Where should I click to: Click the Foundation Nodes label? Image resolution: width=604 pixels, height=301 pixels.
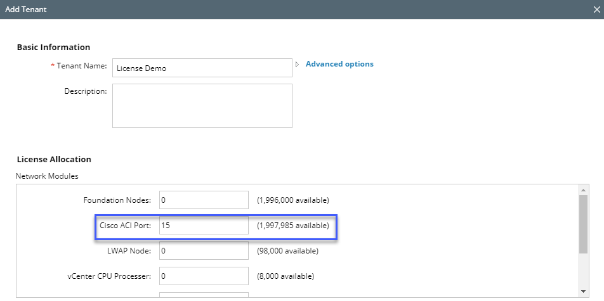[117, 200]
